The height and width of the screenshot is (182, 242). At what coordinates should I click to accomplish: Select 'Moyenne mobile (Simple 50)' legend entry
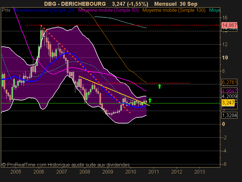(x=108, y=10)
